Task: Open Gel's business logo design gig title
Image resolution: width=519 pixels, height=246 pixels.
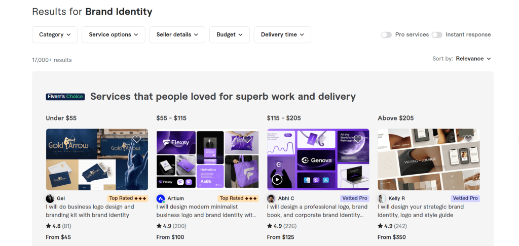Action: click(90, 211)
